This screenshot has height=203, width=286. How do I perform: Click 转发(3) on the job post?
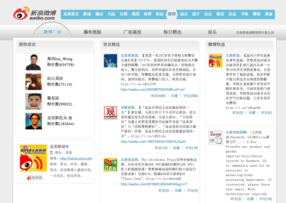tap(236, 199)
